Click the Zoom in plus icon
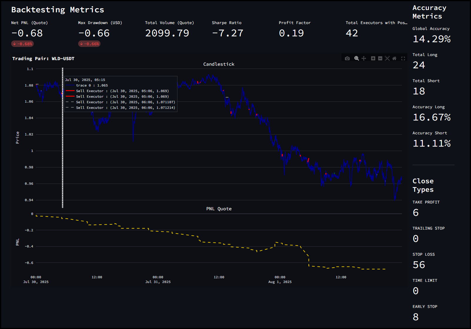This screenshot has height=329, width=471. coord(373,58)
